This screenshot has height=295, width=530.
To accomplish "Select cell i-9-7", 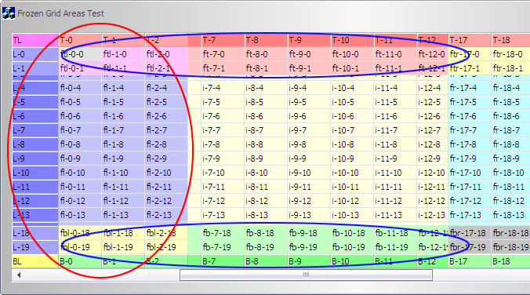I will coord(309,130).
